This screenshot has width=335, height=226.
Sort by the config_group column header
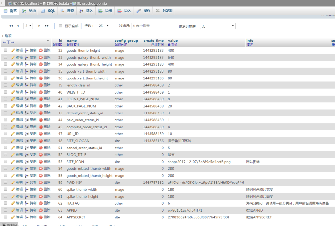coord(126,41)
